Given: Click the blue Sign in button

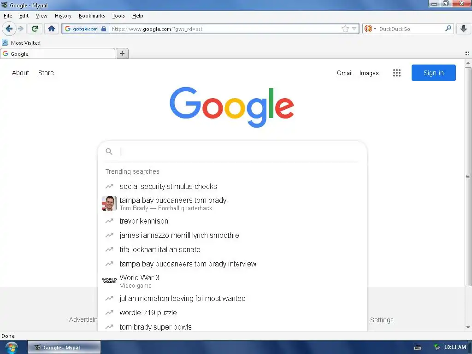Looking at the screenshot, I should pos(433,73).
